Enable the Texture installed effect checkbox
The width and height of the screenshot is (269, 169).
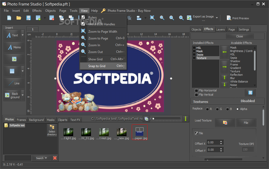point(194,58)
